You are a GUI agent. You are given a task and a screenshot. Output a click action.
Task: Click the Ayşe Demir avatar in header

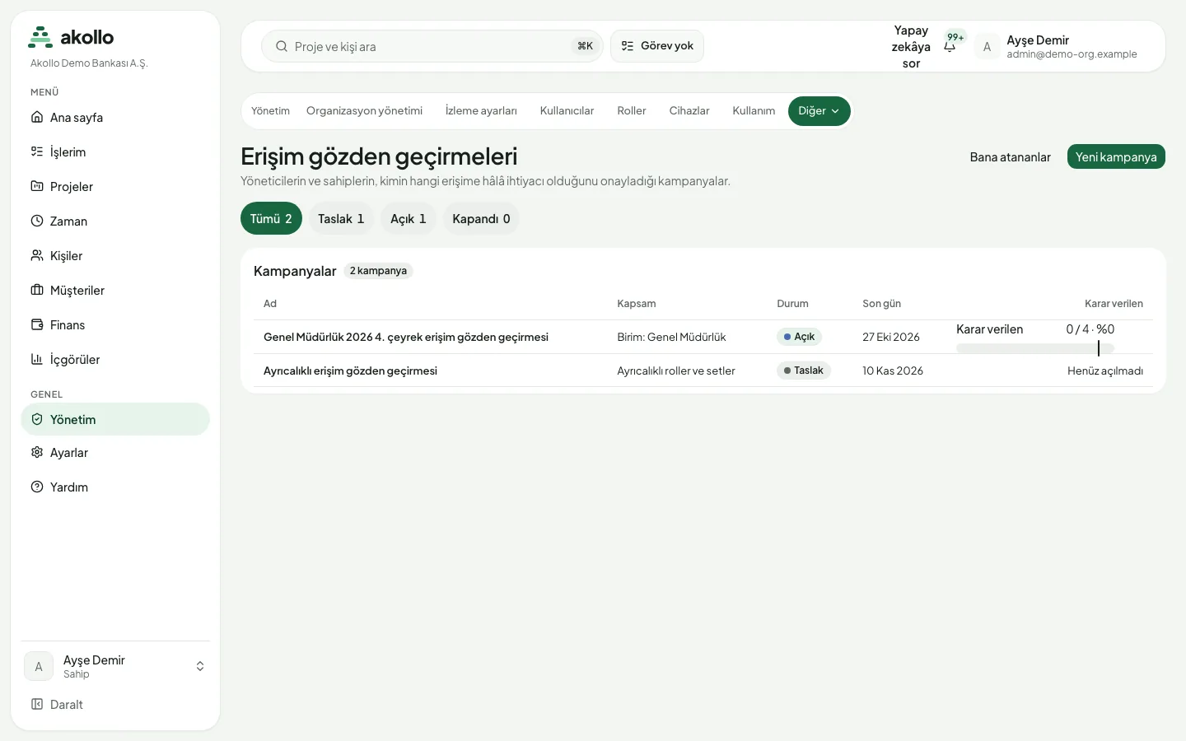click(987, 46)
